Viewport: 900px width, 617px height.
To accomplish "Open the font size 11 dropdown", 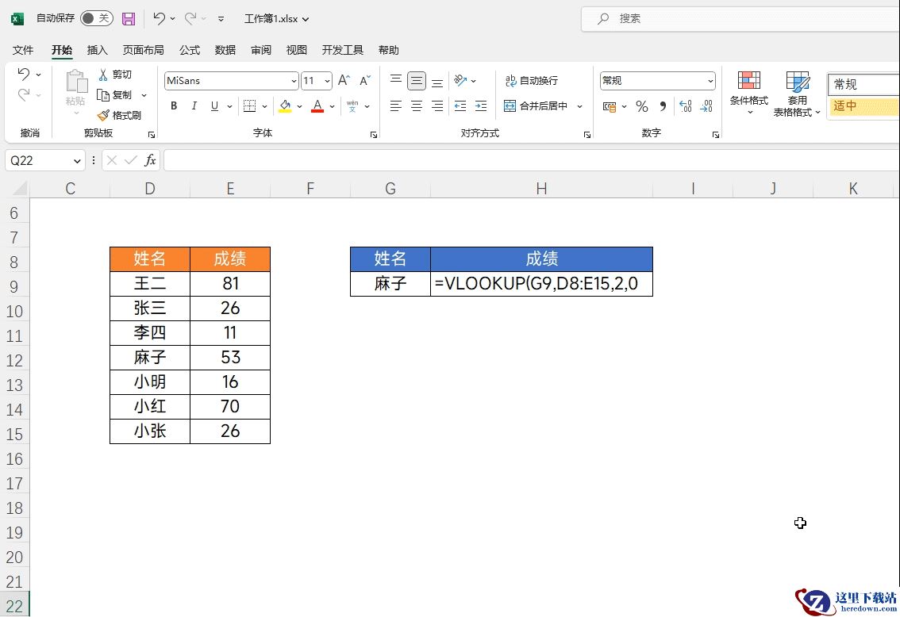I will pos(327,81).
